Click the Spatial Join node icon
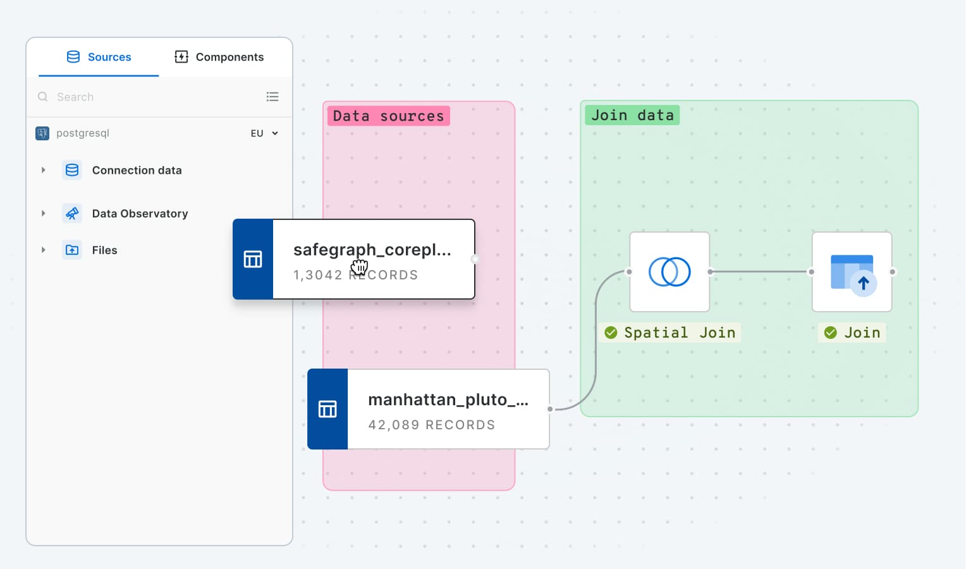 [669, 272]
